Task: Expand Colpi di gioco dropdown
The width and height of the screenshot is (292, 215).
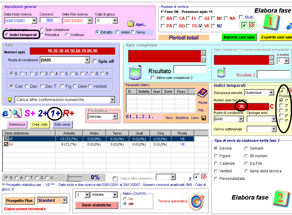Action: 115,21
